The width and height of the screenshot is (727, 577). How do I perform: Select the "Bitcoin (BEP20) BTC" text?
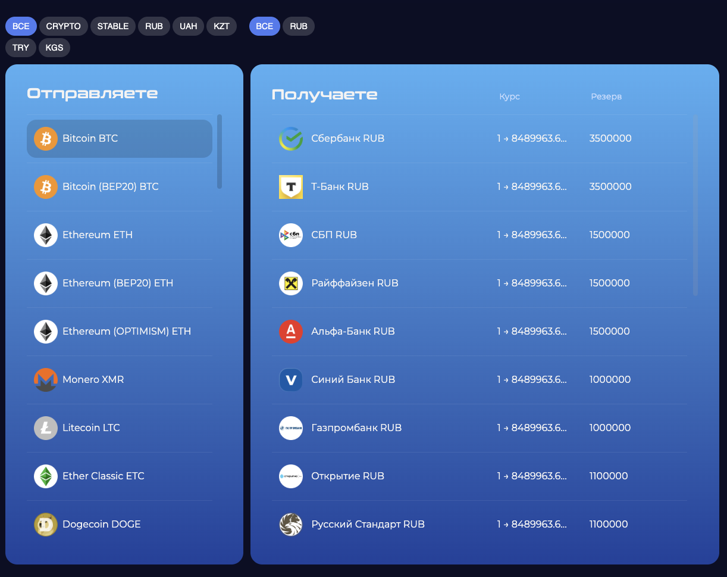111,186
